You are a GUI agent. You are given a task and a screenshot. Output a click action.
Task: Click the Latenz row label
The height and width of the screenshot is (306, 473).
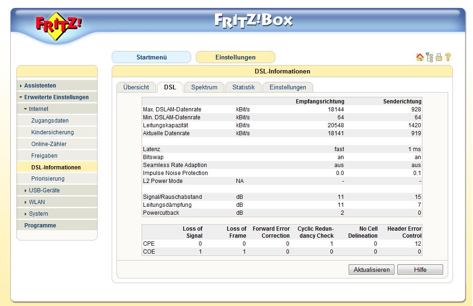point(151,149)
